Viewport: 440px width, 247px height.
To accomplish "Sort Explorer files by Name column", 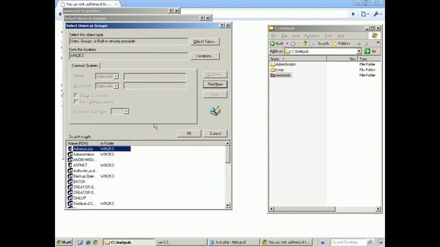I will (x=298, y=59).
